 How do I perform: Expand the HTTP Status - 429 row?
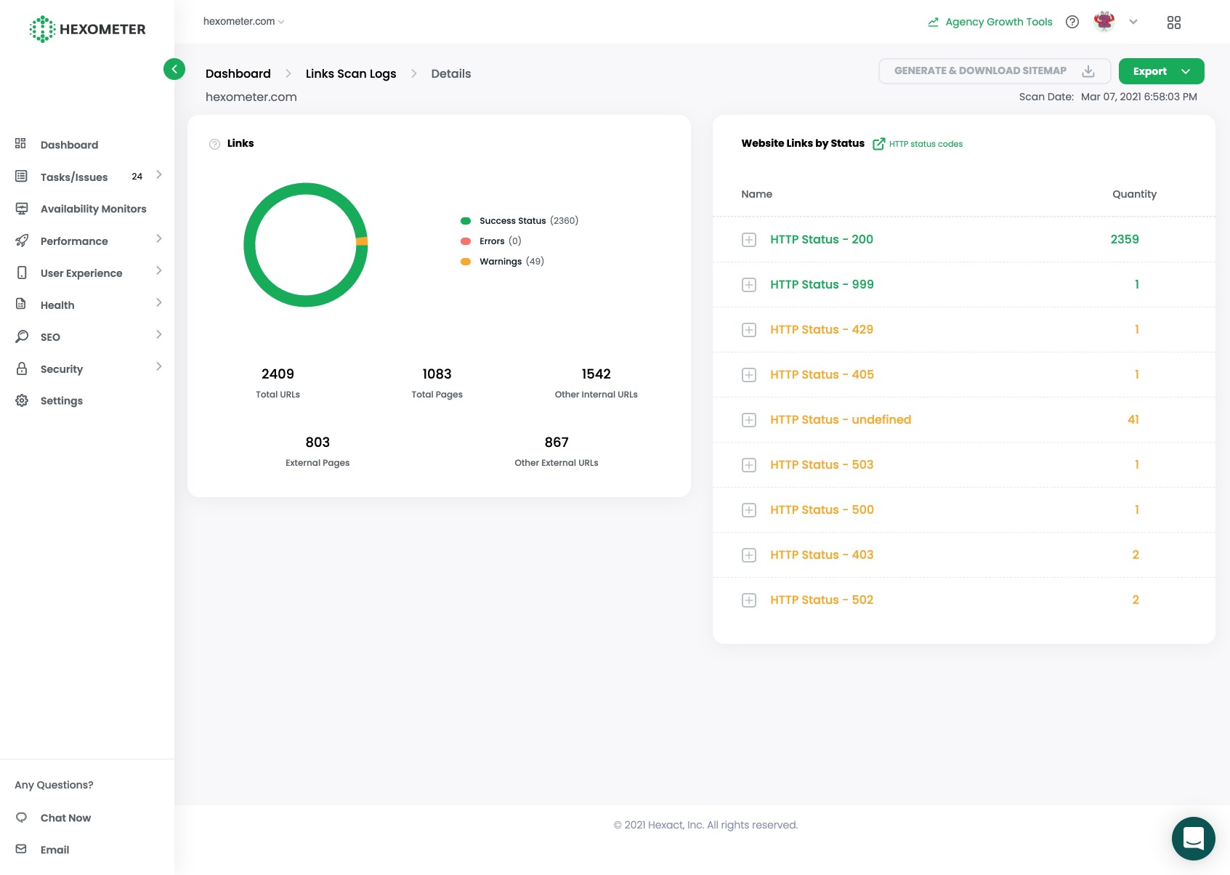[749, 330]
